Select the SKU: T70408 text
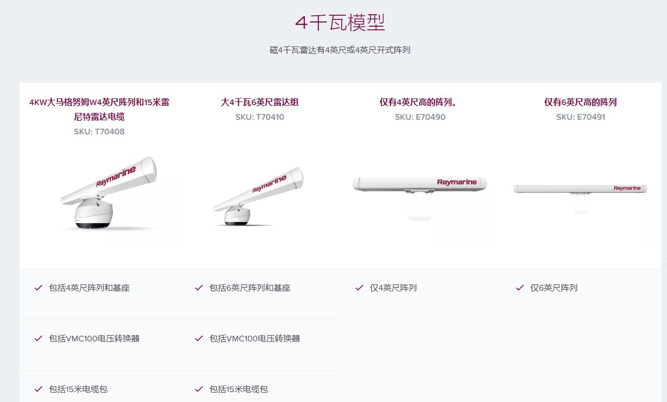The image size is (667, 402). (x=99, y=132)
